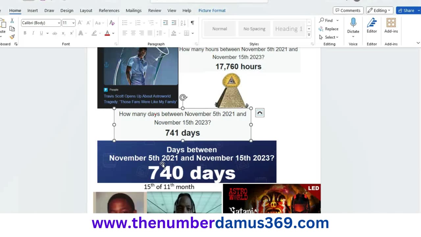Center the paragraph text

133,33
